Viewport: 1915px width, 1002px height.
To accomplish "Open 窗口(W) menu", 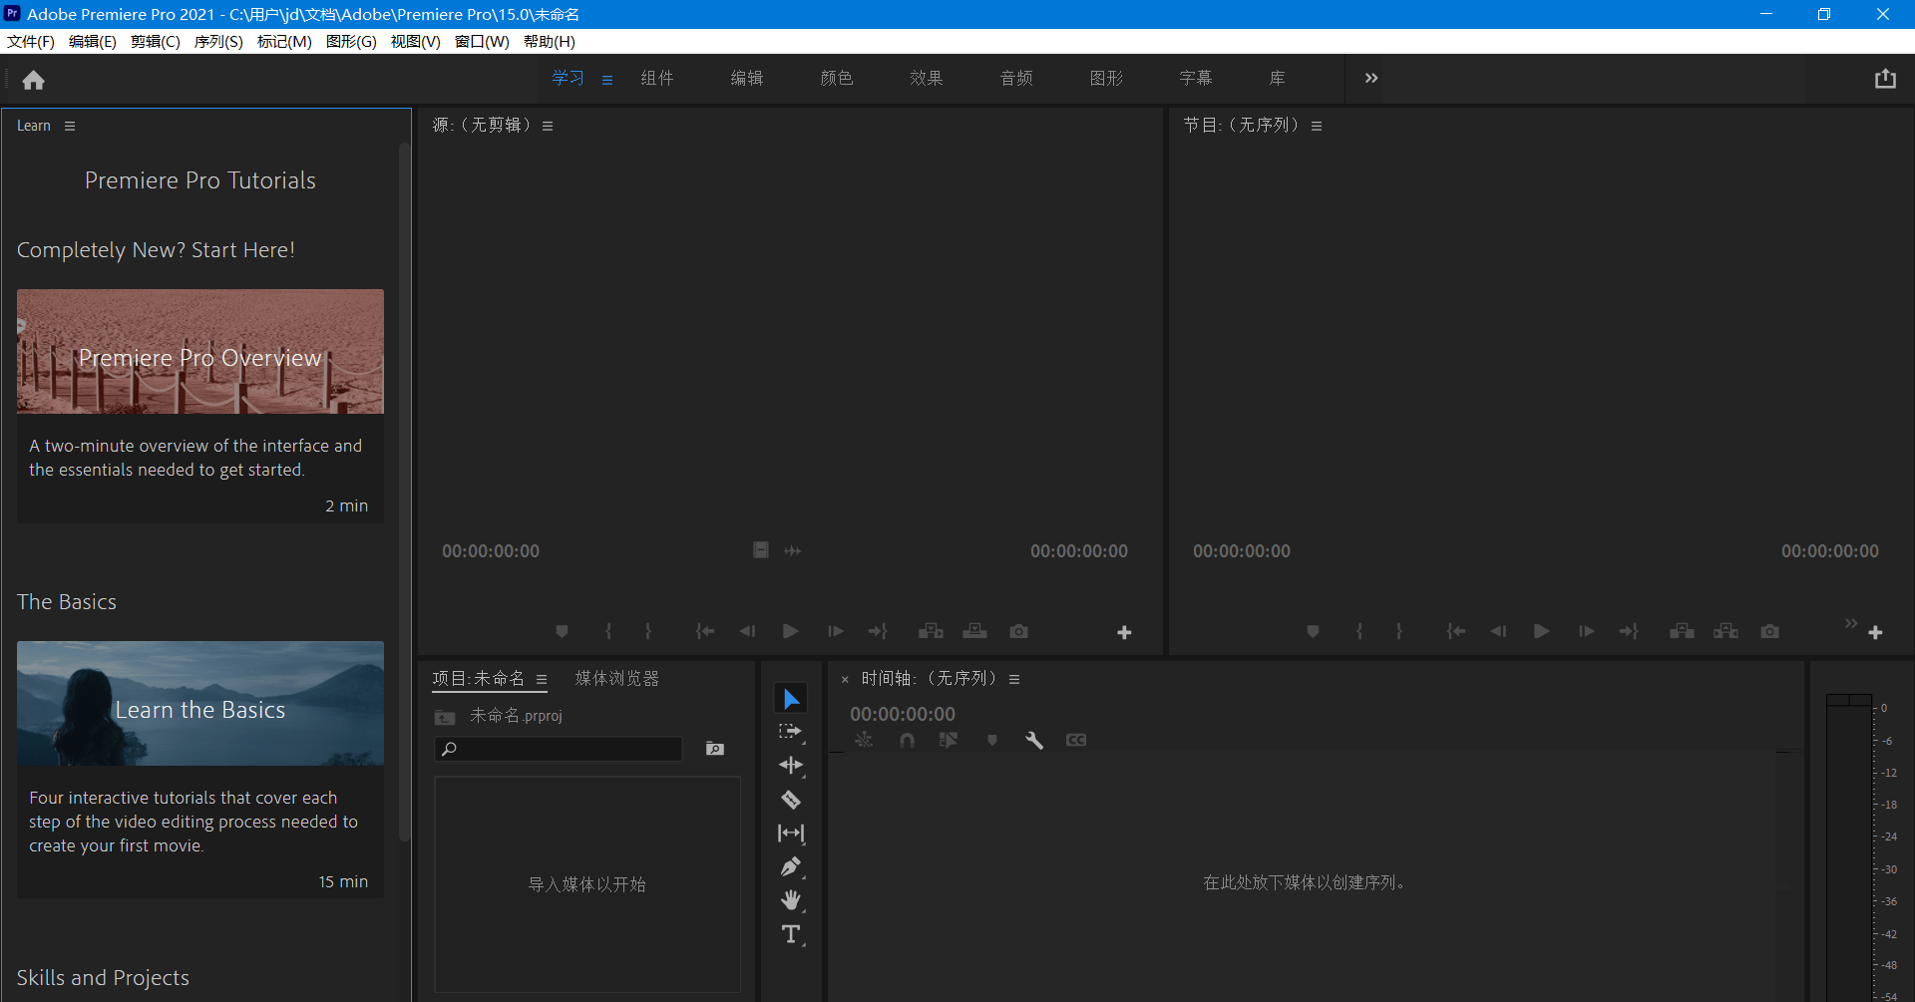I will coord(482,41).
